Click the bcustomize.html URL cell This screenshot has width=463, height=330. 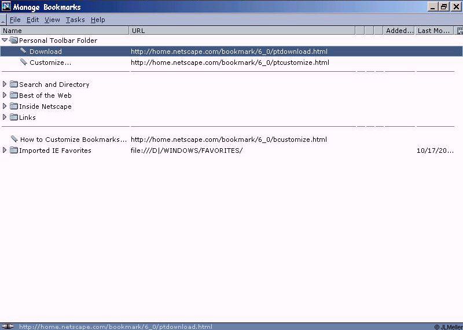(x=229, y=140)
